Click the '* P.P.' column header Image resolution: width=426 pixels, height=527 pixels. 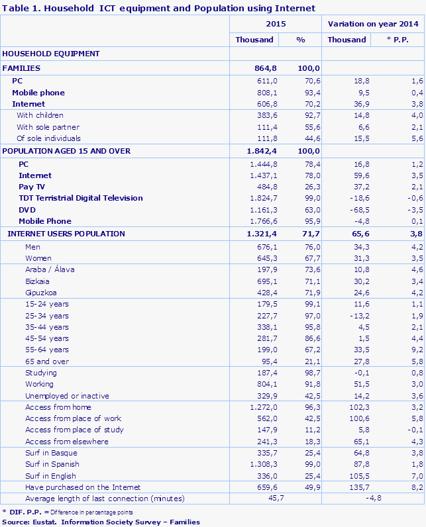click(398, 40)
